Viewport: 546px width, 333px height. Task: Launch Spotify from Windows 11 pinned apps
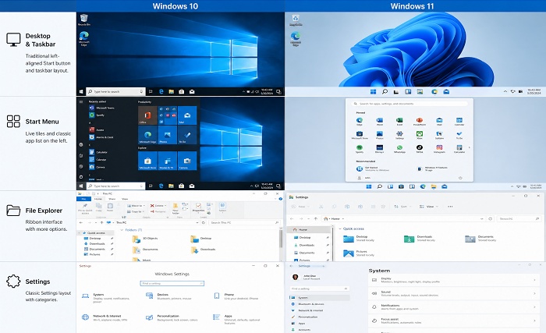tap(360, 149)
